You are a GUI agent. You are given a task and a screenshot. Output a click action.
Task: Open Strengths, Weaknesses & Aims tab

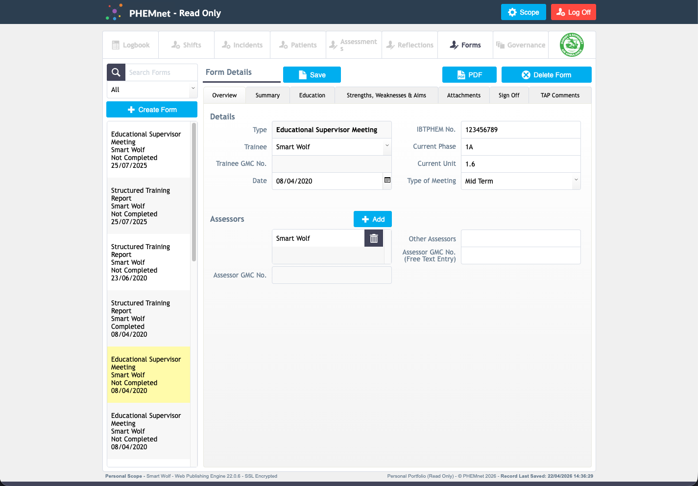(x=386, y=95)
